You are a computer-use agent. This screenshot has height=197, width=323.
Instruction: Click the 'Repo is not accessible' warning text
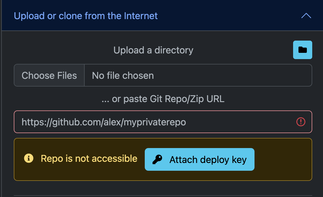point(89,158)
